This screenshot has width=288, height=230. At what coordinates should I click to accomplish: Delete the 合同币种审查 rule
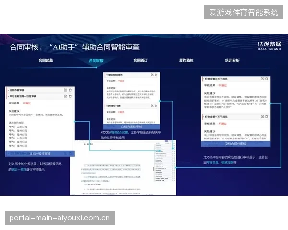70,90
